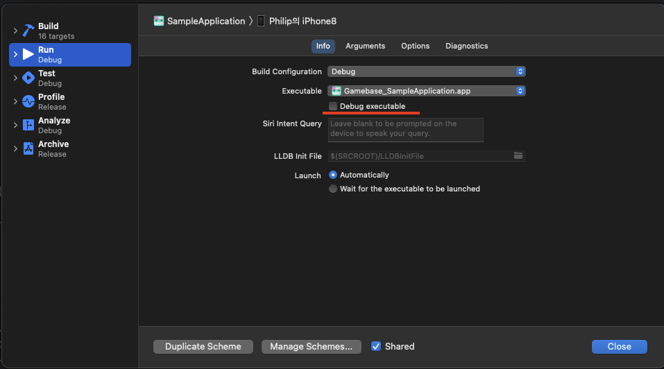The image size is (664, 369).
Task: Click the folder icon in LLDB Init File
Action: (x=518, y=156)
